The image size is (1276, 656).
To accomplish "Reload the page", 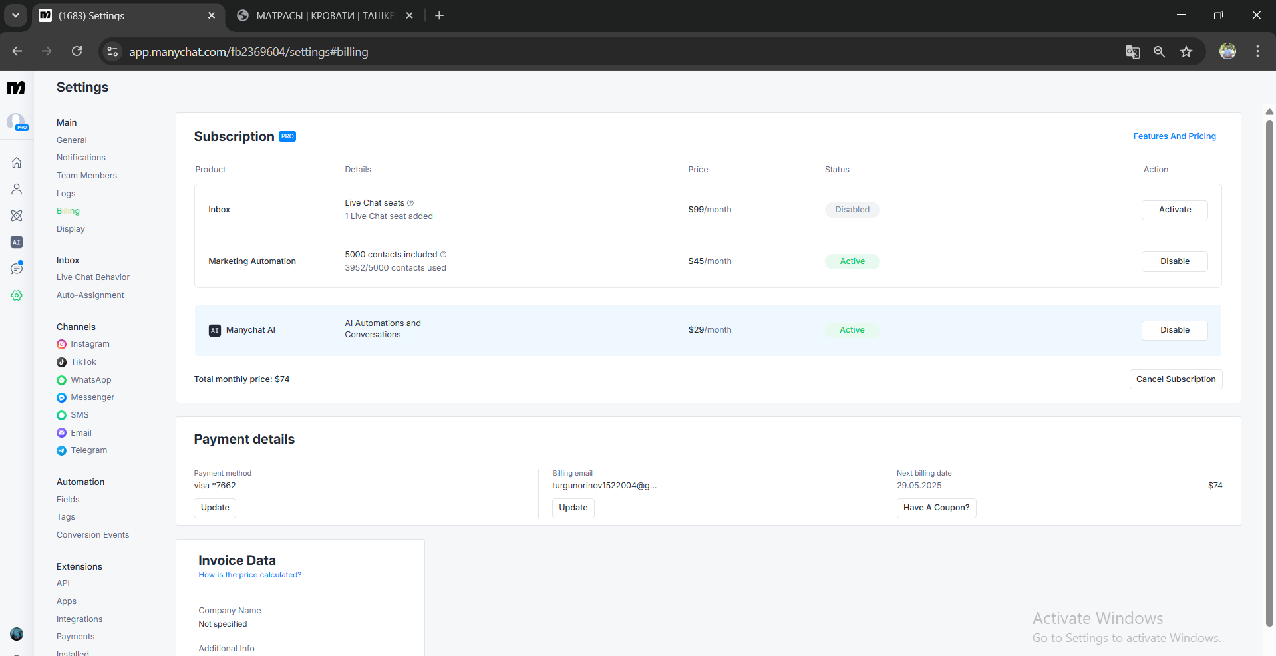I will click(x=77, y=51).
